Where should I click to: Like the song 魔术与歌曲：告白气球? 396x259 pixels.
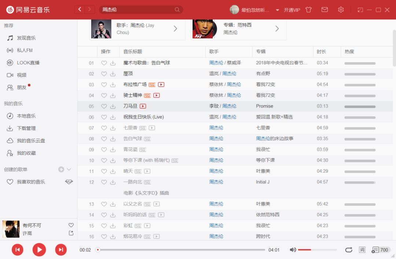pos(104,63)
